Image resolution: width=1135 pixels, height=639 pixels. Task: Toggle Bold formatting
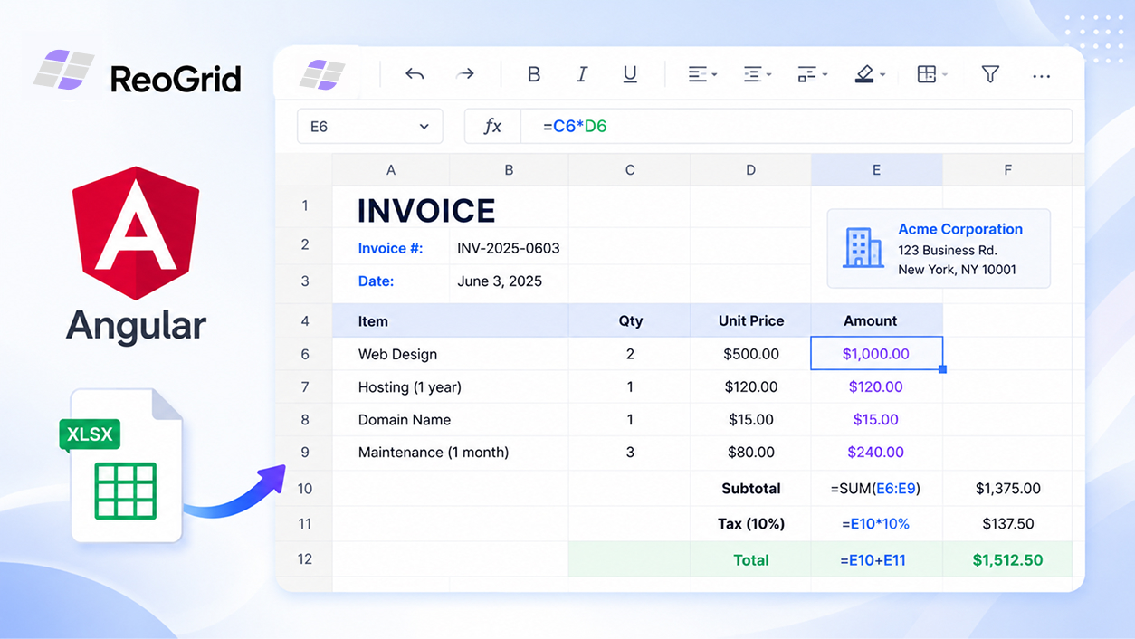(x=534, y=74)
